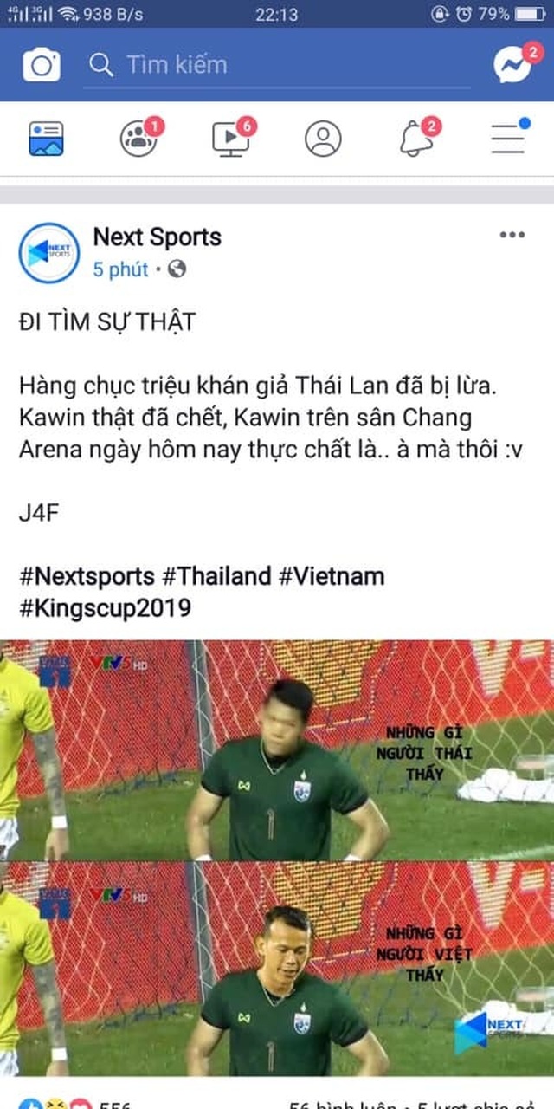Tap Next Sports profile avatar
The width and height of the screenshot is (554, 1109).
49,253
